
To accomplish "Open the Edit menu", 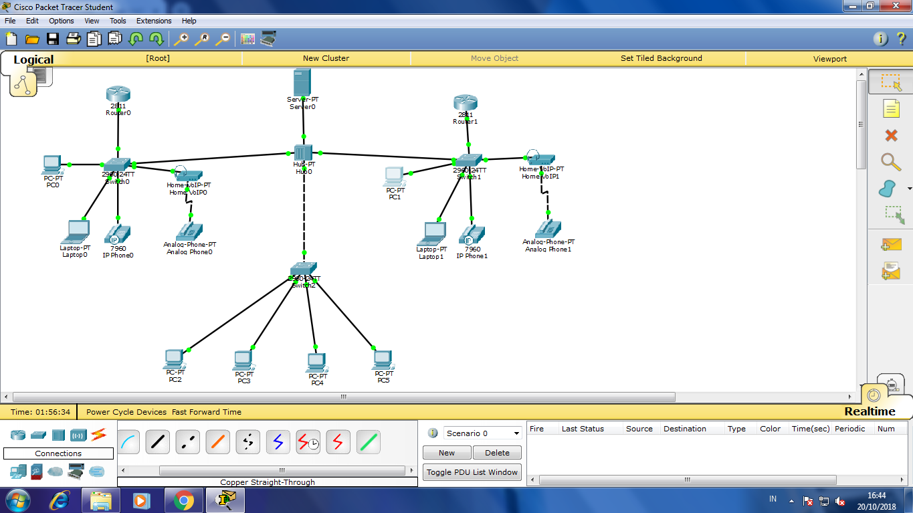I will click(x=32, y=21).
